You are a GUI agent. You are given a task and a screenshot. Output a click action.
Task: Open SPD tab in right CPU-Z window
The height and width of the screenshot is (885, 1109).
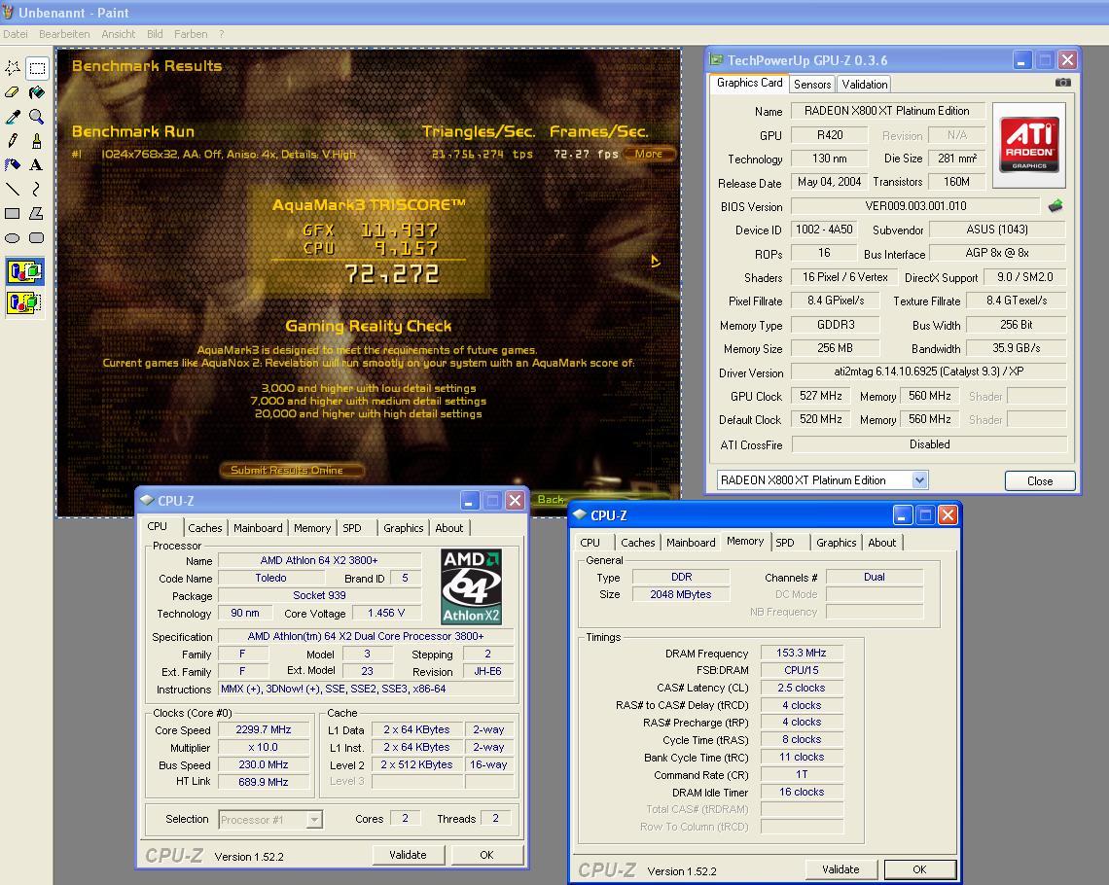click(785, 543)
